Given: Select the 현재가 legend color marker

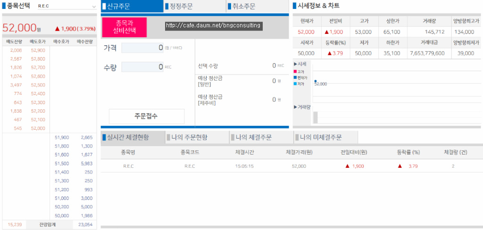Looking at the screenshot, I should [x=295, y=78].
